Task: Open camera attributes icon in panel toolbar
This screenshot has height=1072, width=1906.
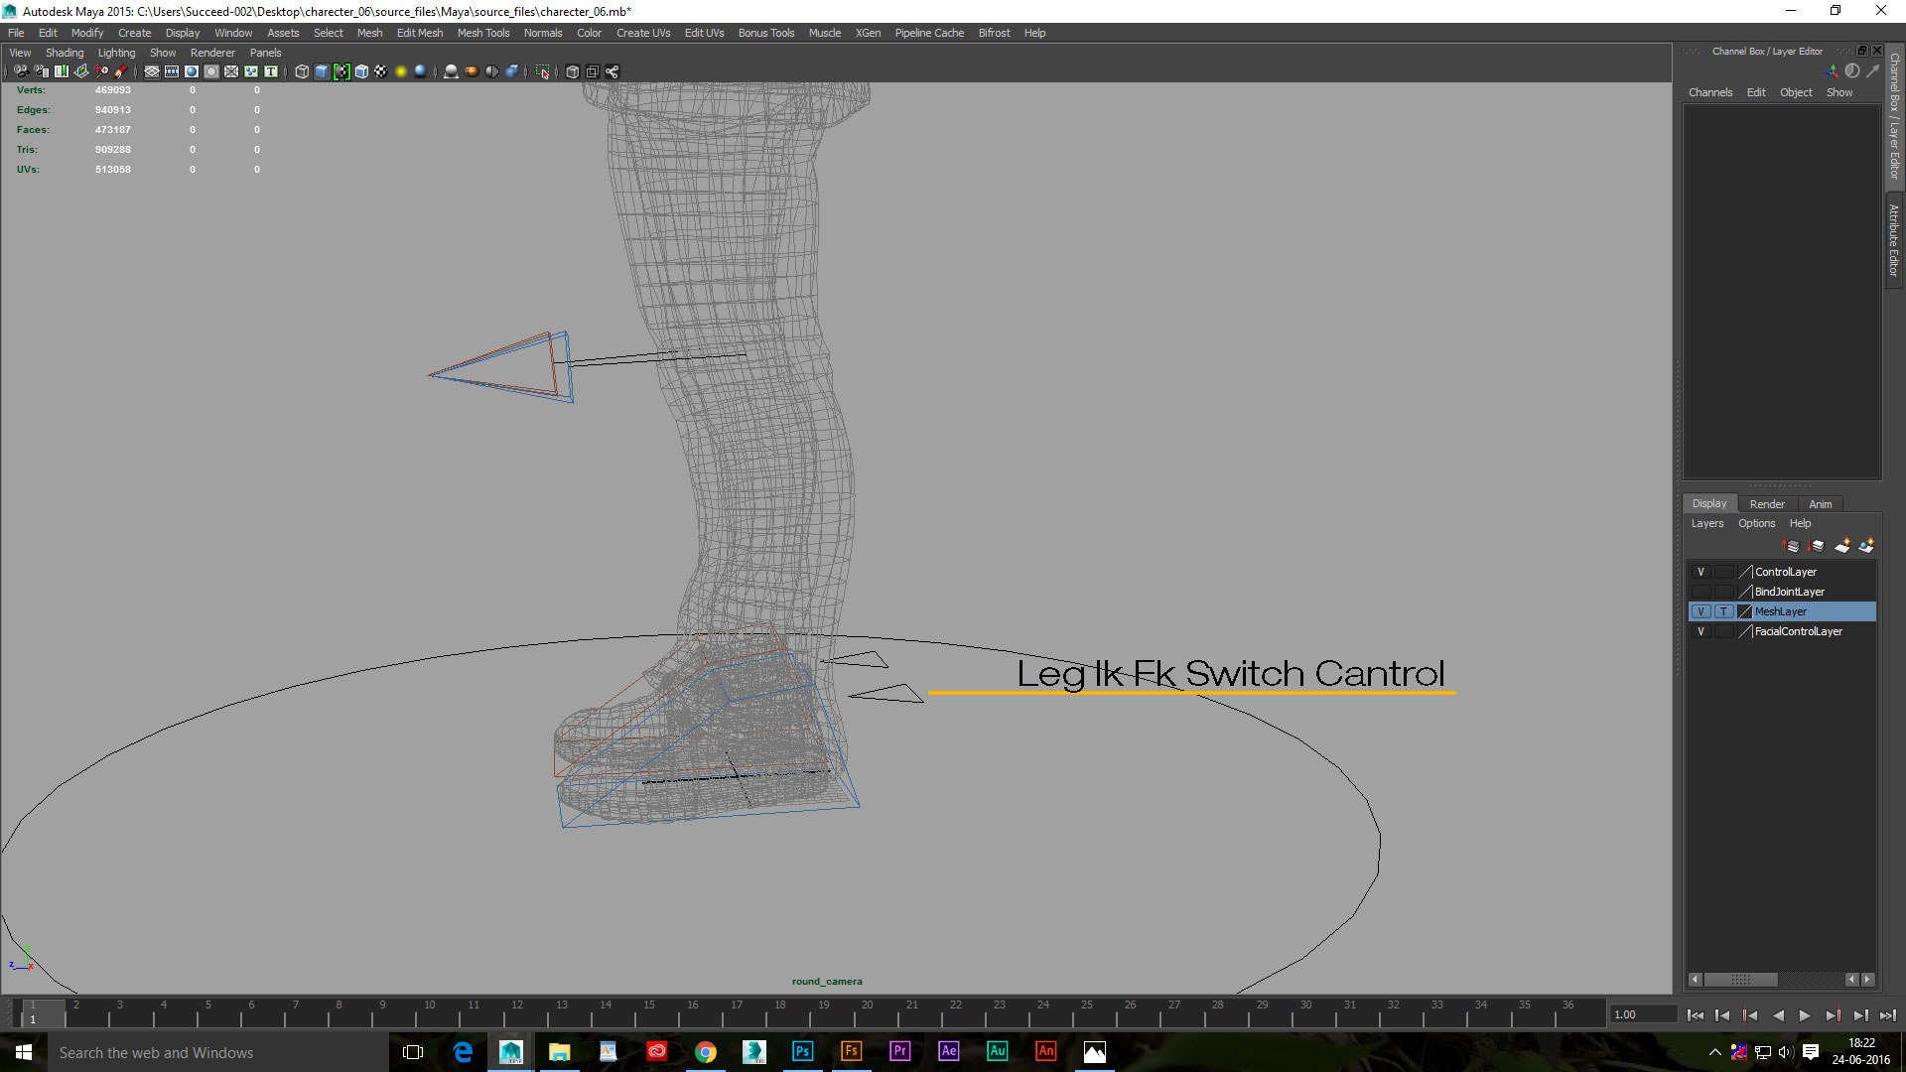Action: point(41,71)
